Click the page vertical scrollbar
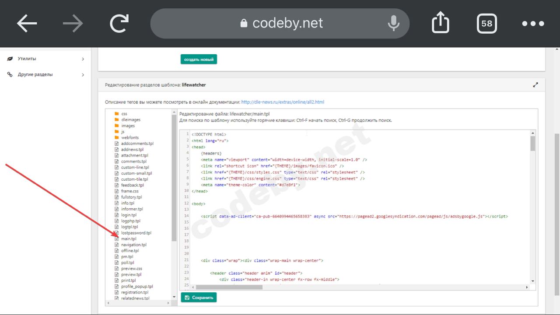This screenshot has height=315, width=560. pos(557,214)
